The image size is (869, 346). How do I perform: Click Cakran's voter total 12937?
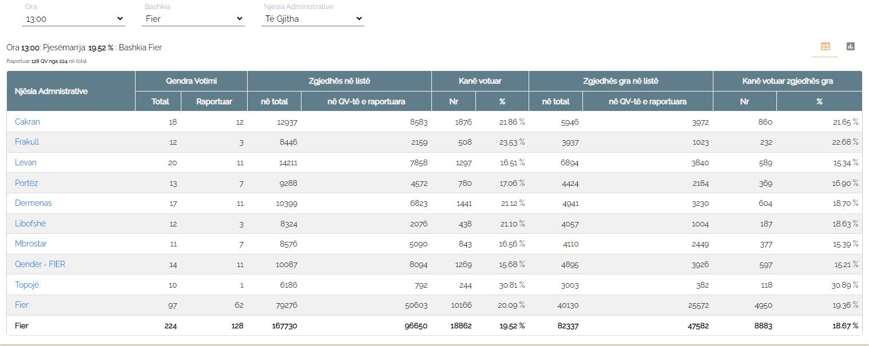coord(286,122)
